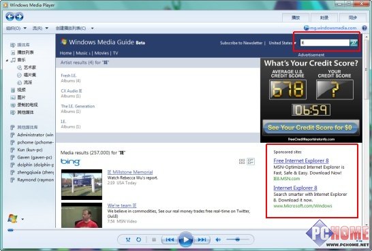Start playback with the round Play button
Screen dimensions: 372x251
[185, 239]
